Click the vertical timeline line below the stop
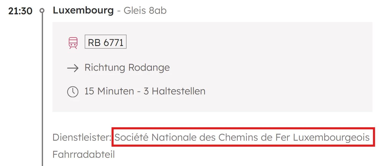This screenshot has width=385, height=166. click(x=42, y=83)
